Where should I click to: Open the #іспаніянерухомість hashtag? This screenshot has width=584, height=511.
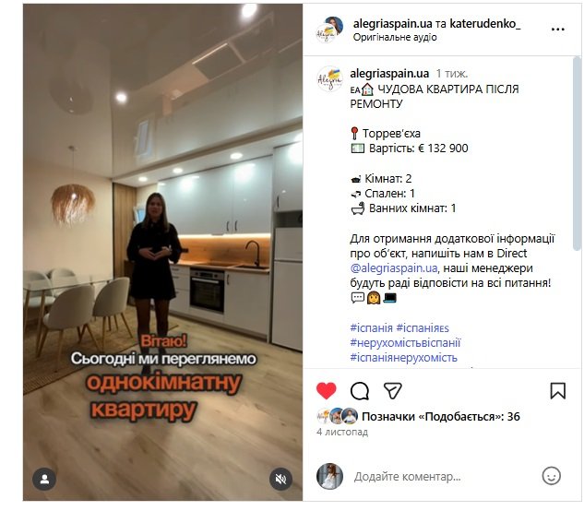click(x=403, y=358)
